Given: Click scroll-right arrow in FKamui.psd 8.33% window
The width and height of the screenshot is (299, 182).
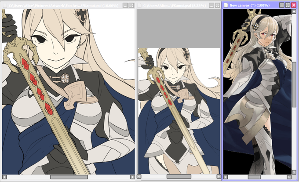Looking at the screenshot, I should pos(219,176).
